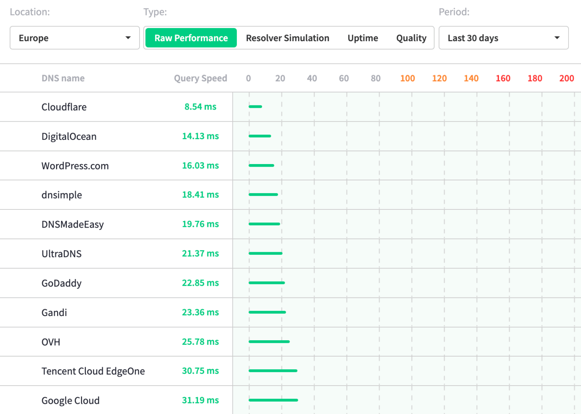The image size is (581, 414).
Task: Click the 25.78 ms query speed value
Action: click(200, 342)
